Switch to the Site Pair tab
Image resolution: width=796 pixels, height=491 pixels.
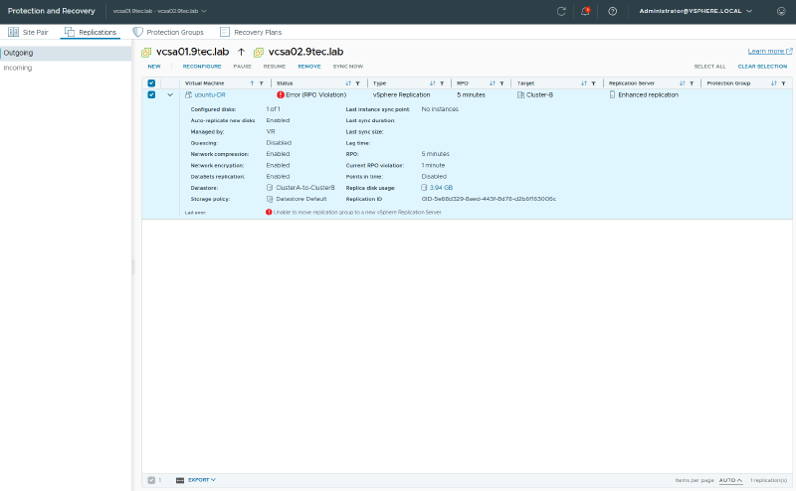coord(28,32)
